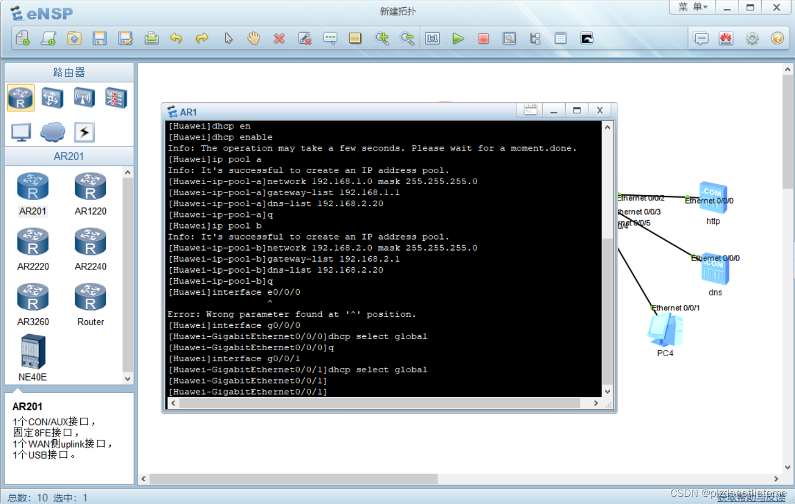The height and width of the screenshot is (504, 795).
Task: Click AR1 terminal vertical scrollbar thumb
Action: pyautogui.click(x=607, y=311)
